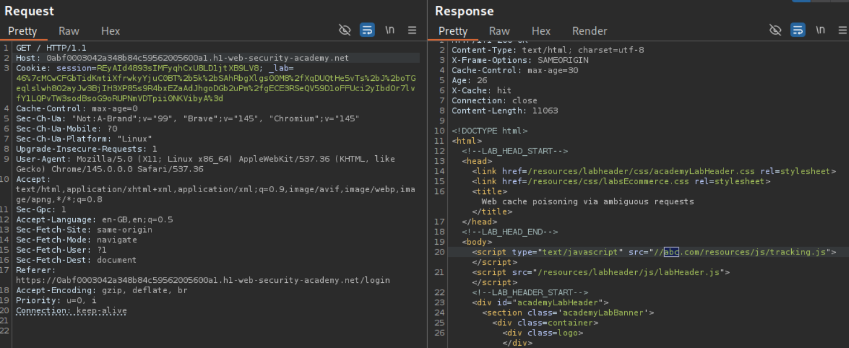Click Connection: keep-alive header in request

pos(71,310)
